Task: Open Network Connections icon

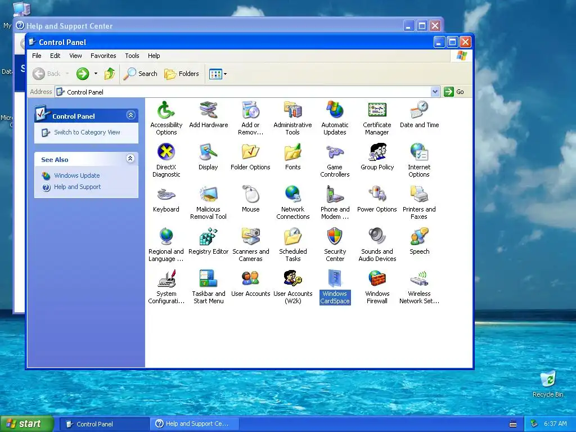Action: pos(292,194)
